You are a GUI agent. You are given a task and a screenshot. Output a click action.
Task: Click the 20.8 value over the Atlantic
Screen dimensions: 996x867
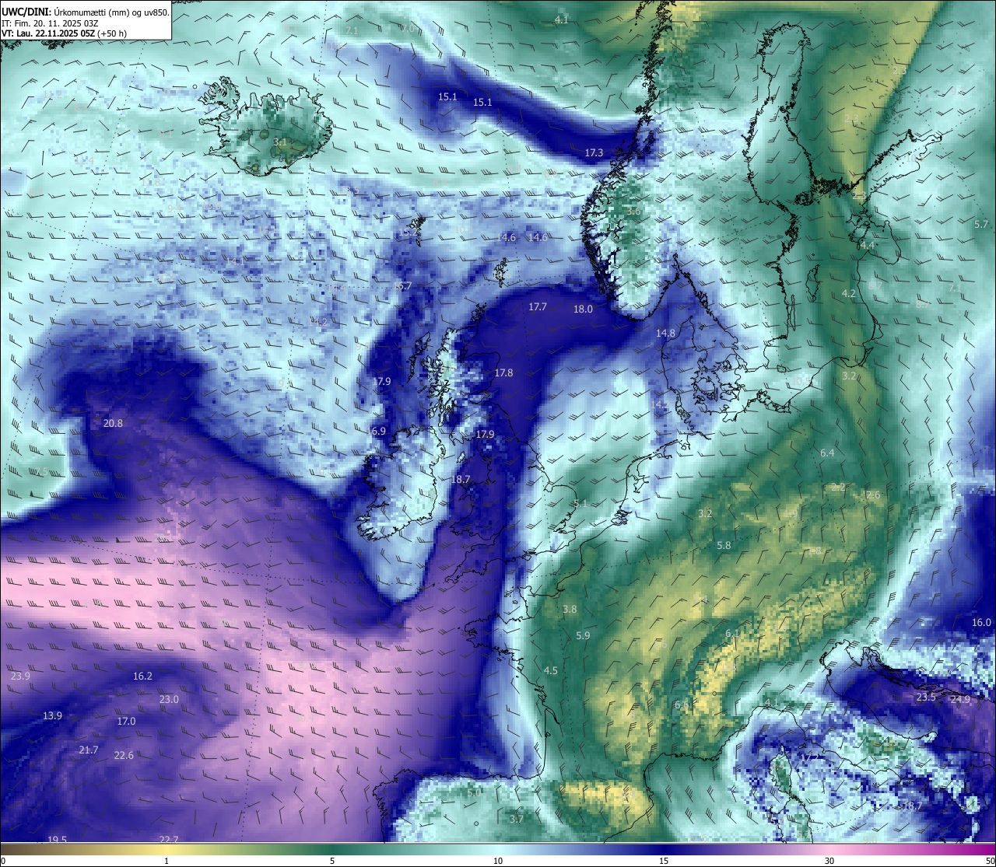point(113,423)
